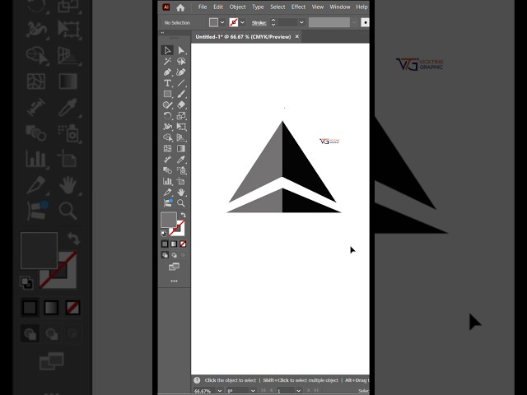Open the Edit menu
Viewport: 527px width, 395px height.
point(218,7)
